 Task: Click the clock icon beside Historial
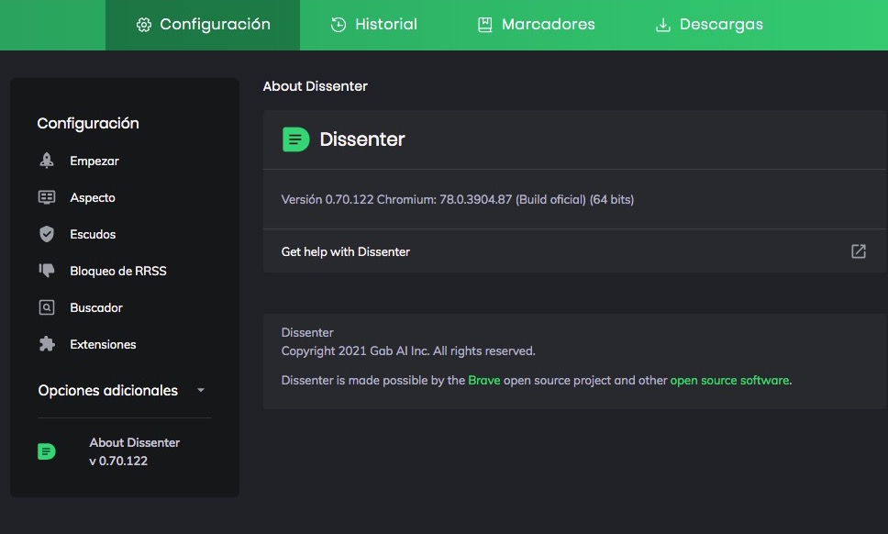point(339,25)
